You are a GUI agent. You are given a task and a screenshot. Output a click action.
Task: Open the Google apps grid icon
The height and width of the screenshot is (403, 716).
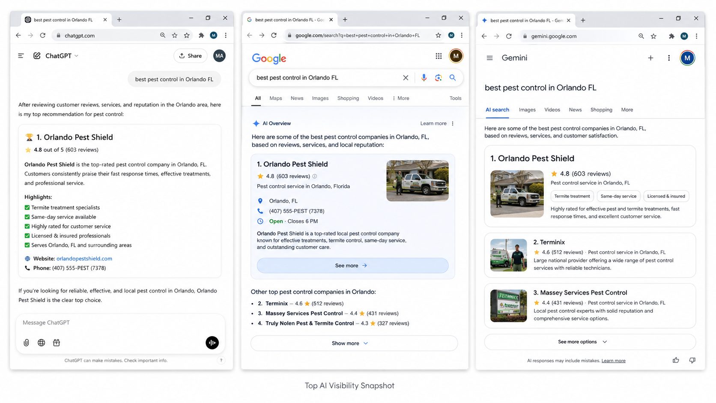coord(439,56)
